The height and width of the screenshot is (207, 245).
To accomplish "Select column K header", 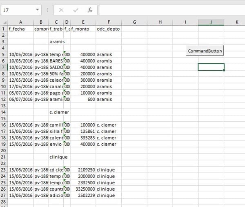I will pyautogui.click(x=237, y=22).
